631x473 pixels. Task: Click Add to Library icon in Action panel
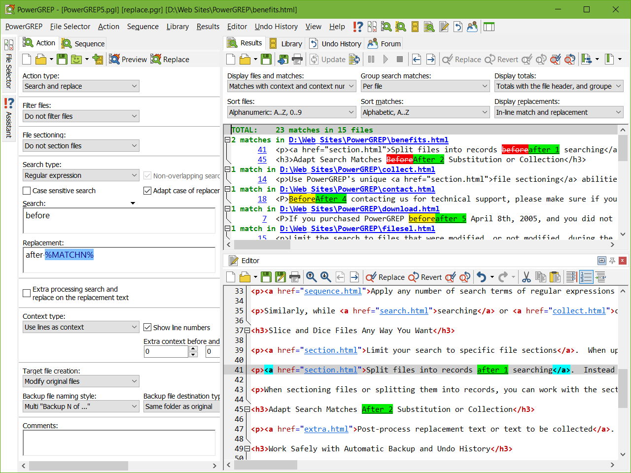click(x=98, y=59)
